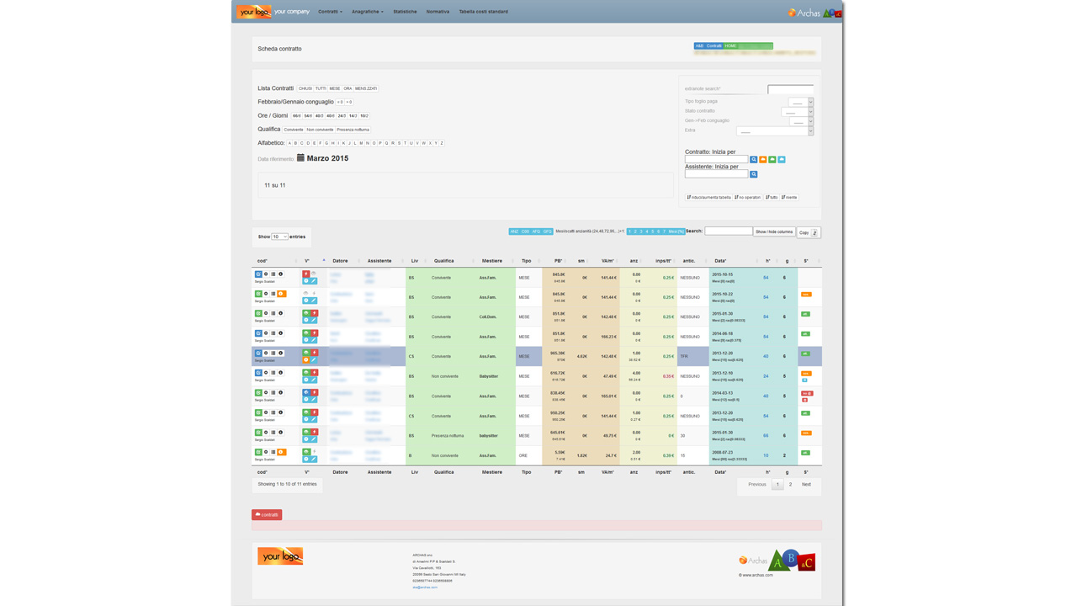Open the calendar icon beside Marzo 2015
This screenshot has width=1077, height=606.
tap(300, 158)
